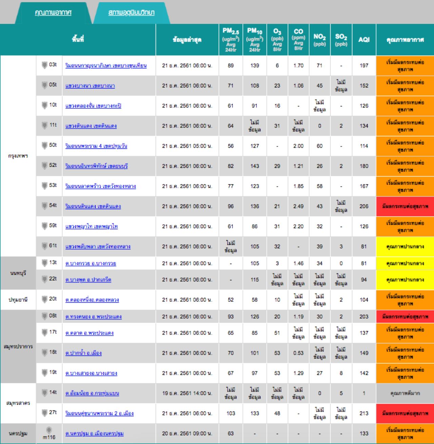Select the PM2.5 value 103 in row 27t

click(x=231, y=413)
